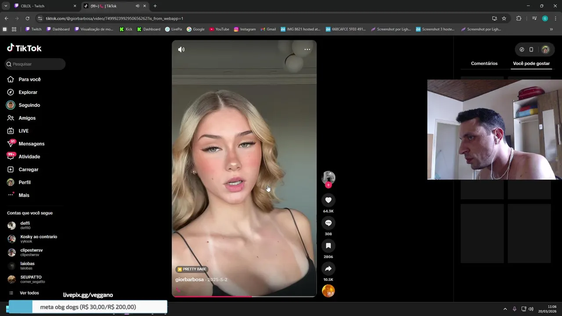The height and width of the screenshot is (316, 562).
Task: Click the volume icon in the system tray
Action: coord(531,309)
